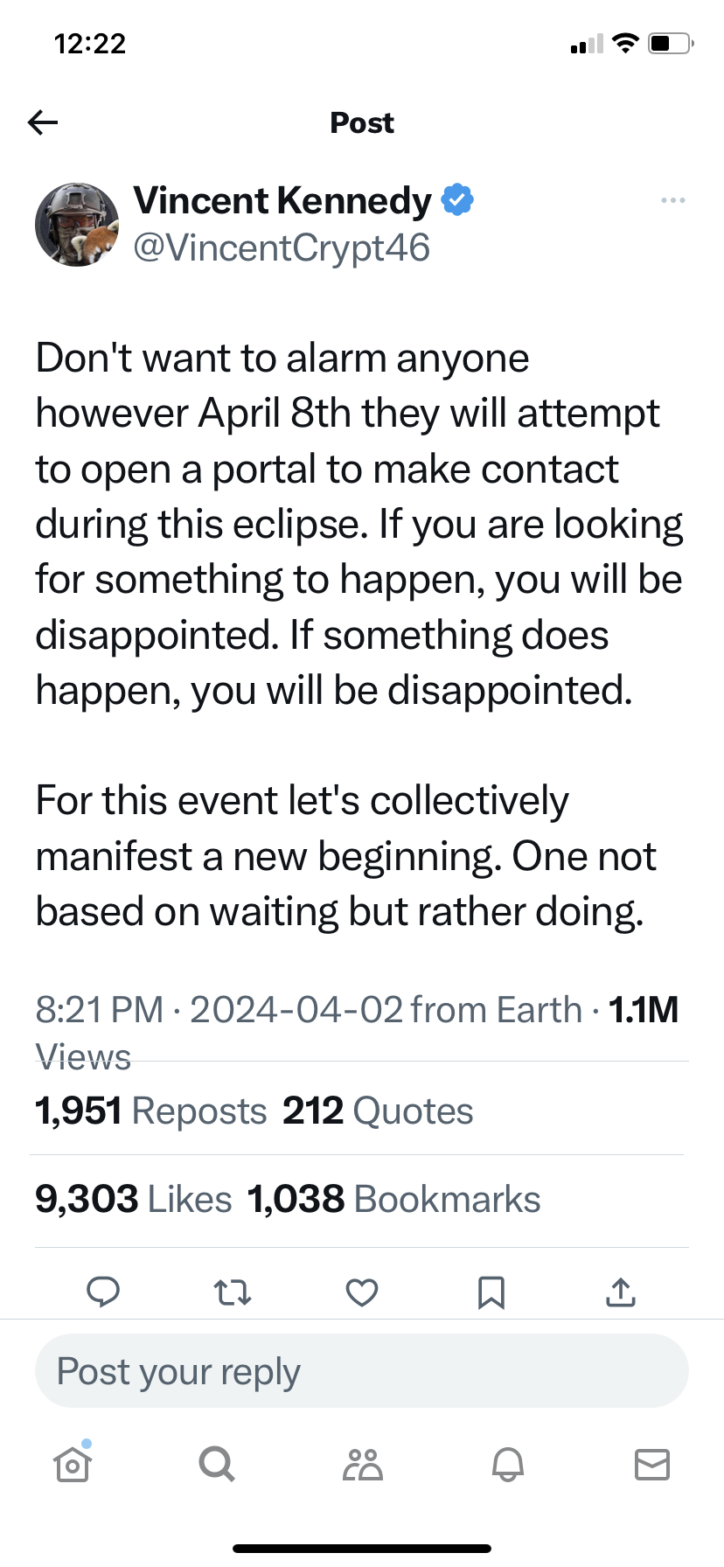Open the three-dot more options menu
724x1567 pixels.
point(672,201)
